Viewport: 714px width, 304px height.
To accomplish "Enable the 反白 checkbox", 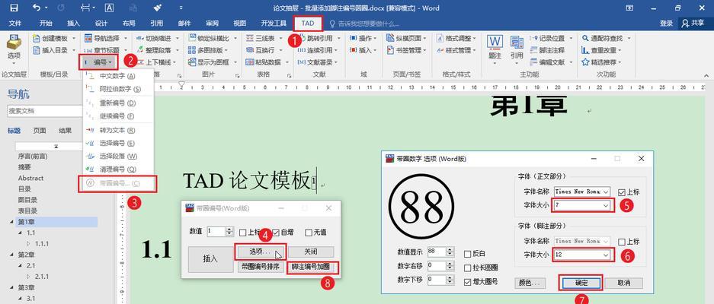I will pos(468,254).
